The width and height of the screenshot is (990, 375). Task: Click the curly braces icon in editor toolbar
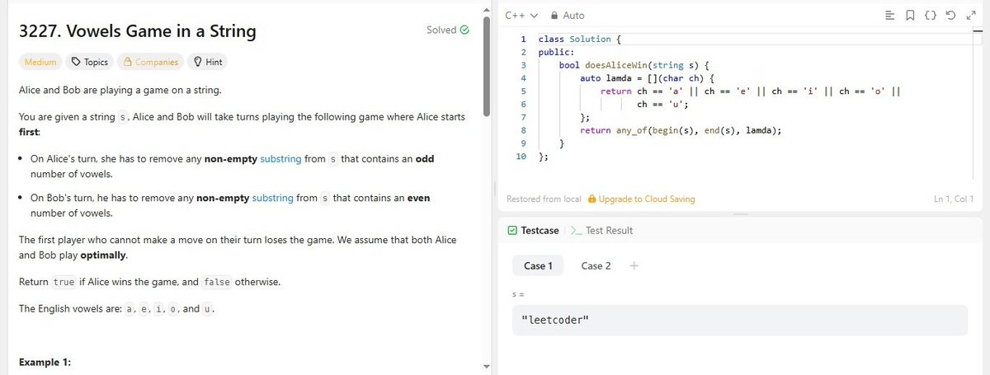coord(931,15)
